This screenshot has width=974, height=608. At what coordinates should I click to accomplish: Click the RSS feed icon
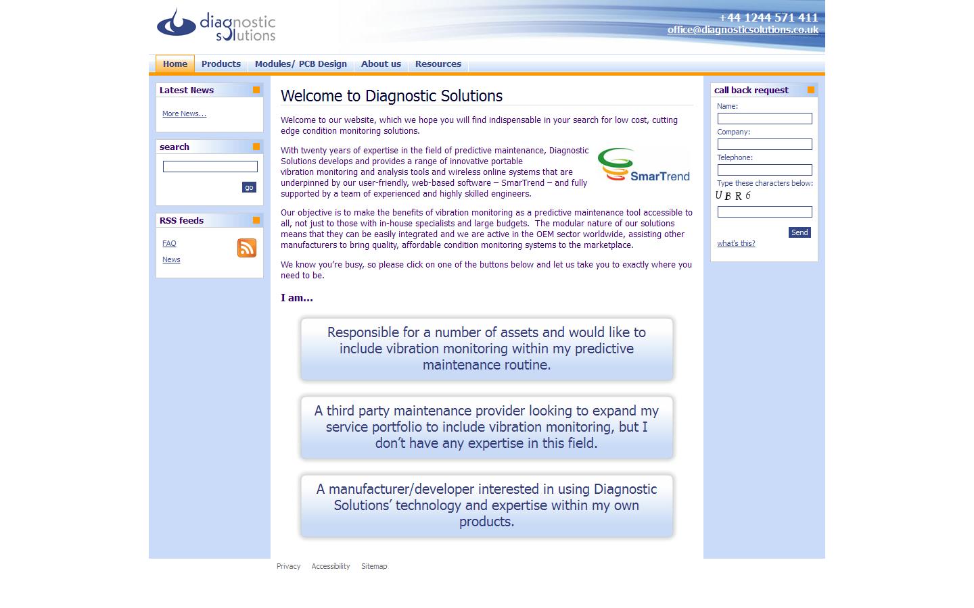tap(246, 248)
